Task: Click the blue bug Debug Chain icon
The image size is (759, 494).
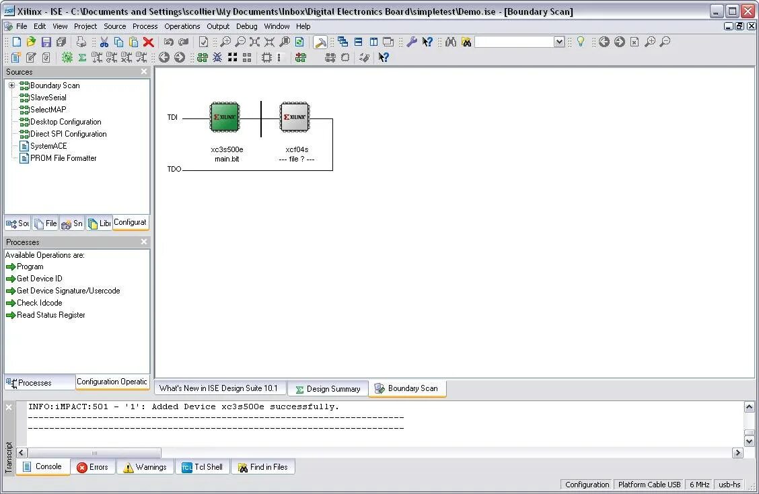Action: pos(217,58)
